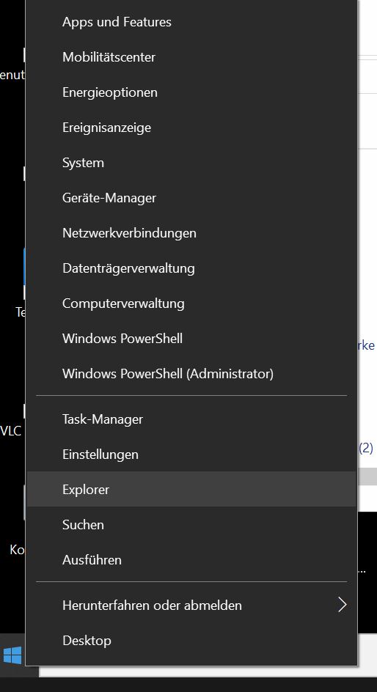Open the Ausführen dialog
Image resolution: width=377 pixels, height=692 pixels.
pos(191,560)
